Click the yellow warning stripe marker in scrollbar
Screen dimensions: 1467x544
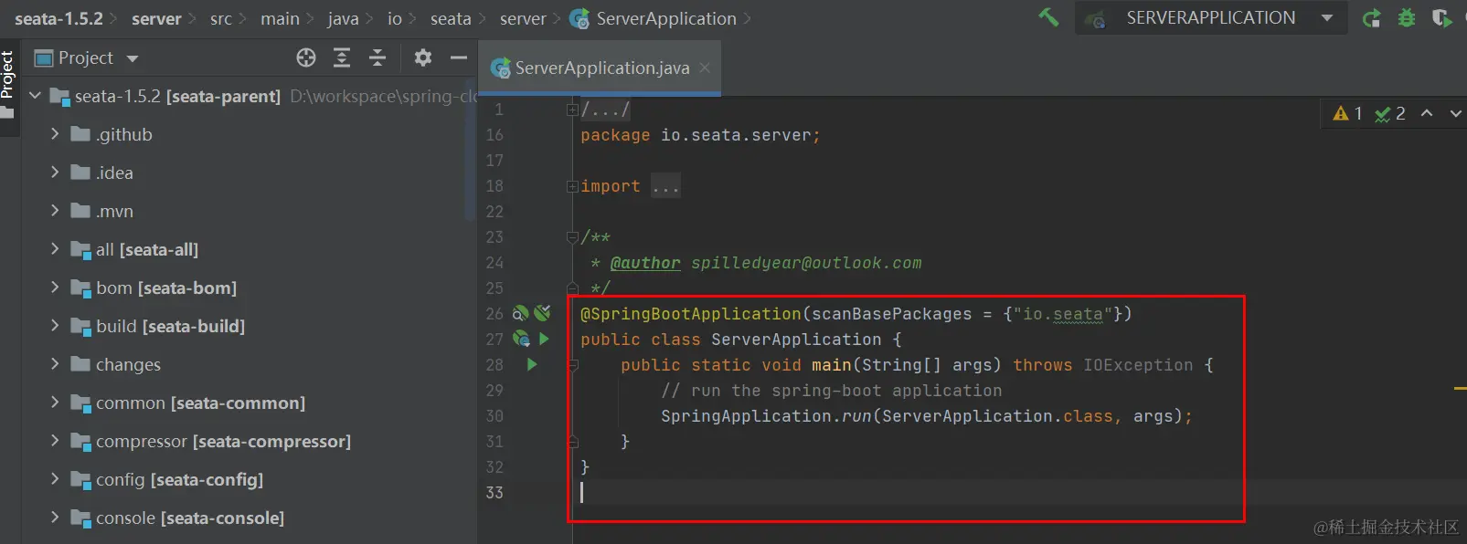click(1460, 389)
